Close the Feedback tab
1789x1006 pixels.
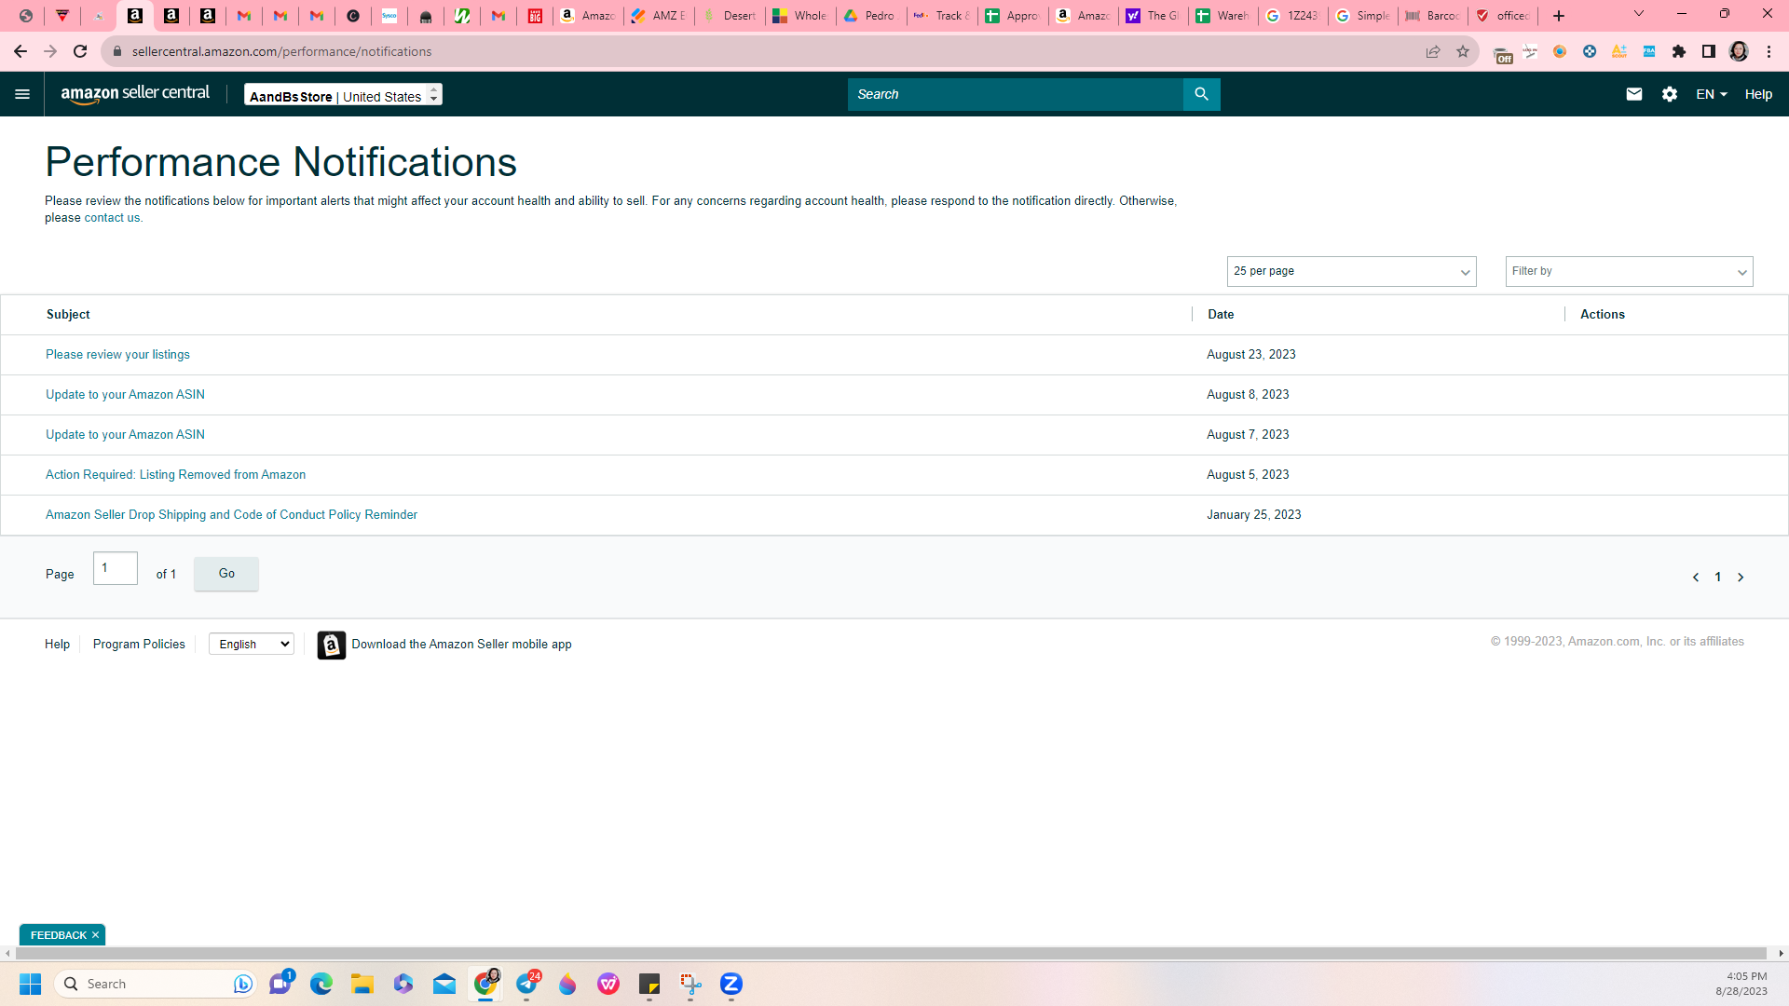pyautogui.click(x=95, y=935)
